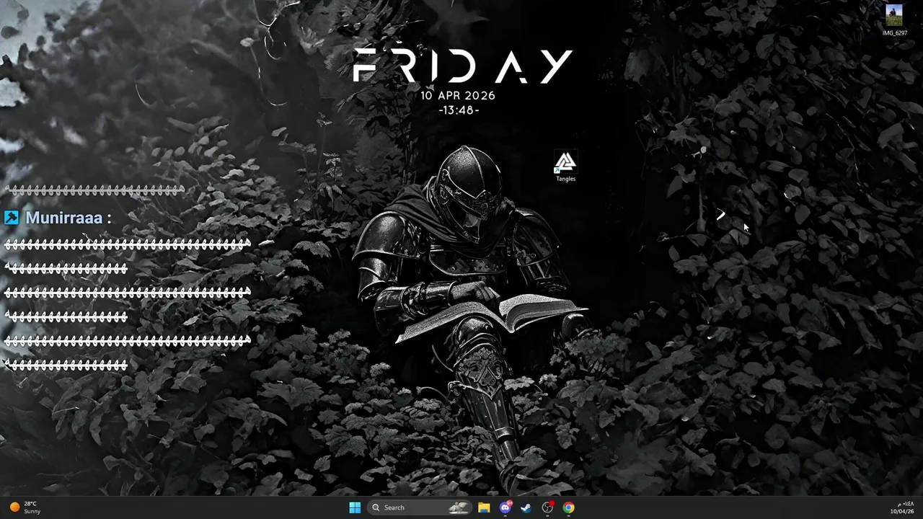923x519 pixels.
Task: Open Google Chrome from the taskbar
Action: (569, 507)
